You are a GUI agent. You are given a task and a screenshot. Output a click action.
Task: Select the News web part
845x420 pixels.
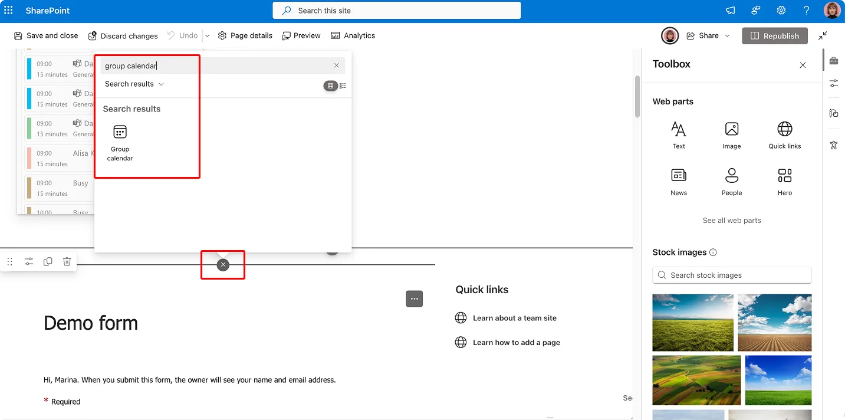678,181
